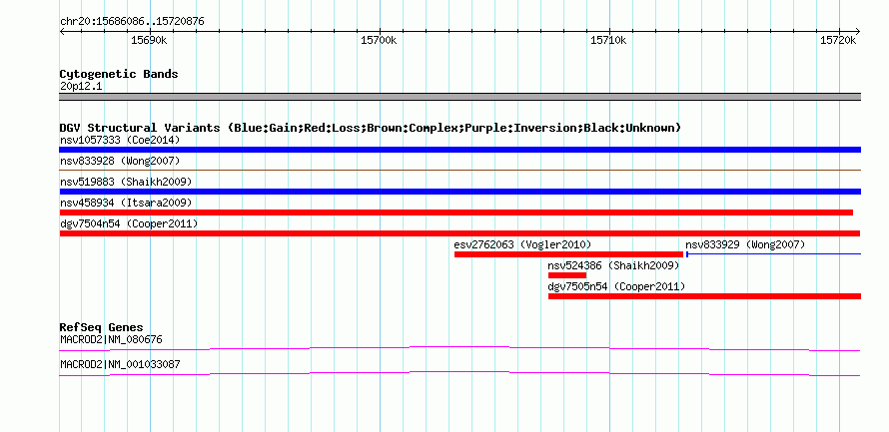Select the esv2762063 (Vogler2010) label
The height and width of the screenshot is (432, 889).
point(522,244)
